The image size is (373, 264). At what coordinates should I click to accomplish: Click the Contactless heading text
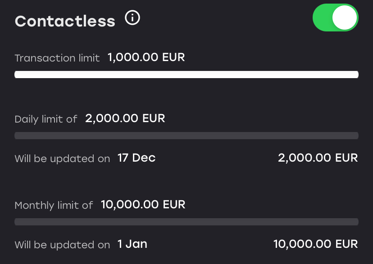click(65, 21)
